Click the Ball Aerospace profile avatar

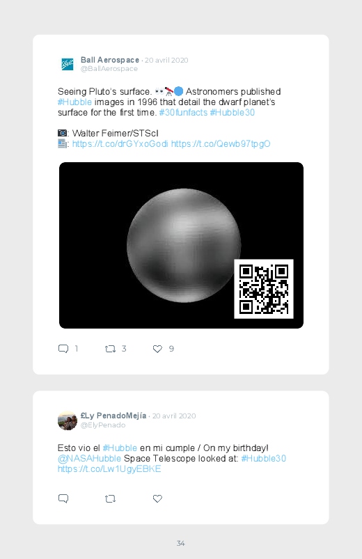(x=68, y=64)
